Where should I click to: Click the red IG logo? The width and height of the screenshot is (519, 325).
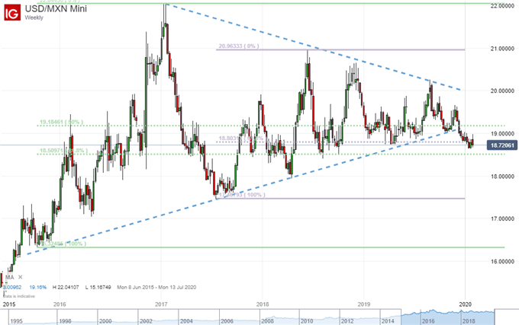(12, 12)
